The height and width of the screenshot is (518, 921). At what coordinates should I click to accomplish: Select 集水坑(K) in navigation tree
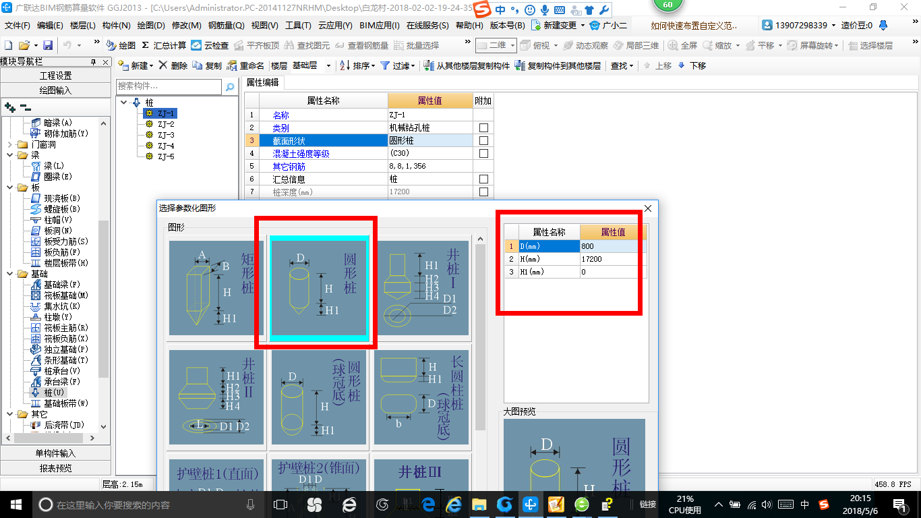[55, 306]
